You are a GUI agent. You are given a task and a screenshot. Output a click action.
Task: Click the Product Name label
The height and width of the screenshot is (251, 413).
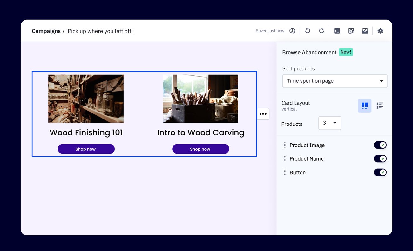pyautogui.click(x=307, y=159)
